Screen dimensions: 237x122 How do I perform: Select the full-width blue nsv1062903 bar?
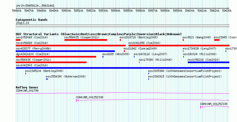click(122, 68)
